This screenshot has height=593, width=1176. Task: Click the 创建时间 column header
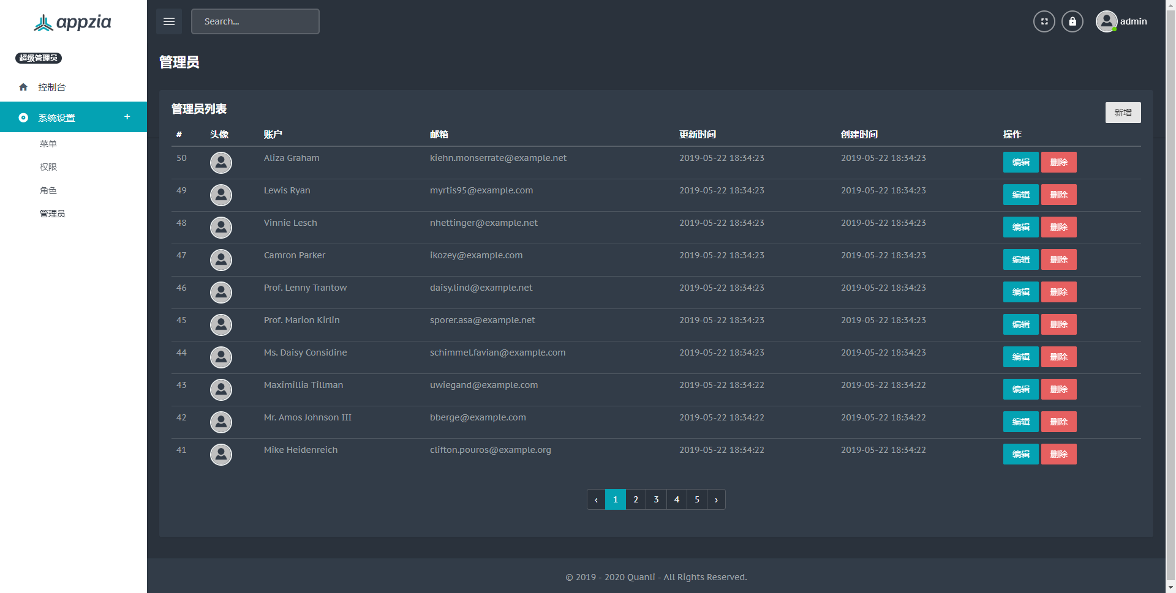[x=859, y=135]
